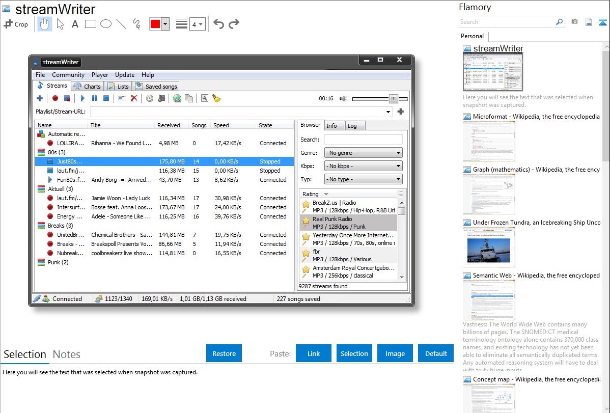Select the ellipse drawing tool
This screenshot has height=413, width=610.
coord(106,24)
